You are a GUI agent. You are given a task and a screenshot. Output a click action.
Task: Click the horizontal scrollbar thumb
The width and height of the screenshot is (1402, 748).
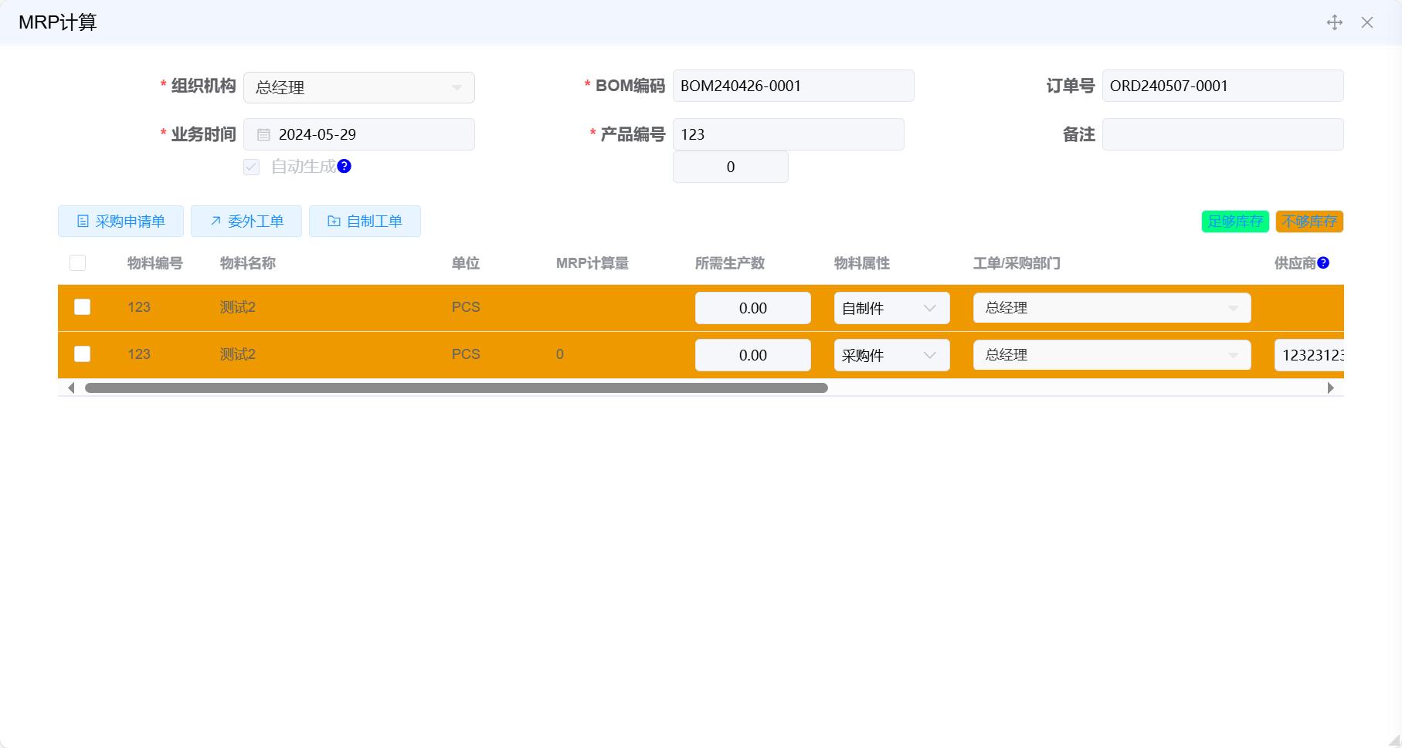tap(456, 388)
